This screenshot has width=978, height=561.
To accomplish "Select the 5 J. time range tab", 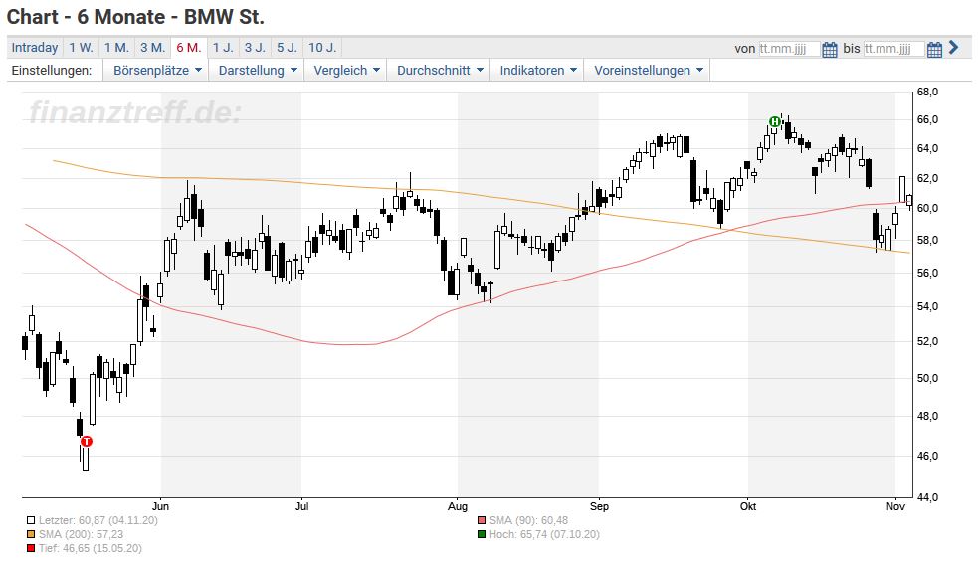I will coord(287,48).
